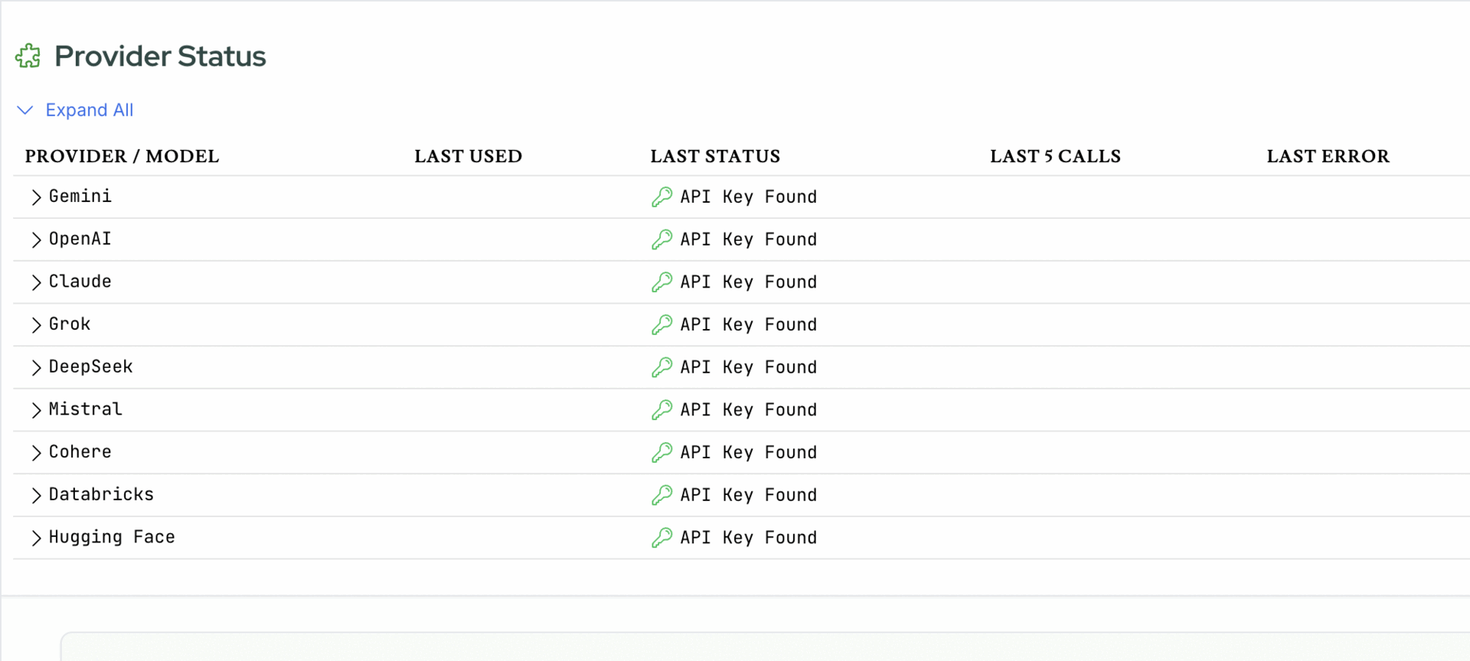The height and width of the screenshot is (661, 1470).
Task: Select the Hugging Face provider name
Action: (112, 537)
